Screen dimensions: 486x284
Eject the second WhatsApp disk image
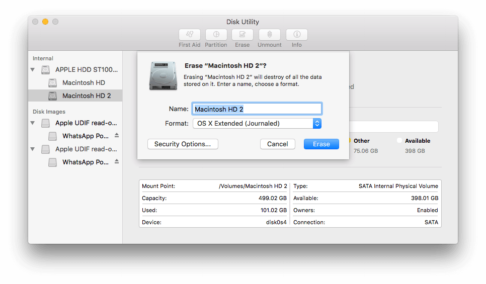(x=117, y=162)
